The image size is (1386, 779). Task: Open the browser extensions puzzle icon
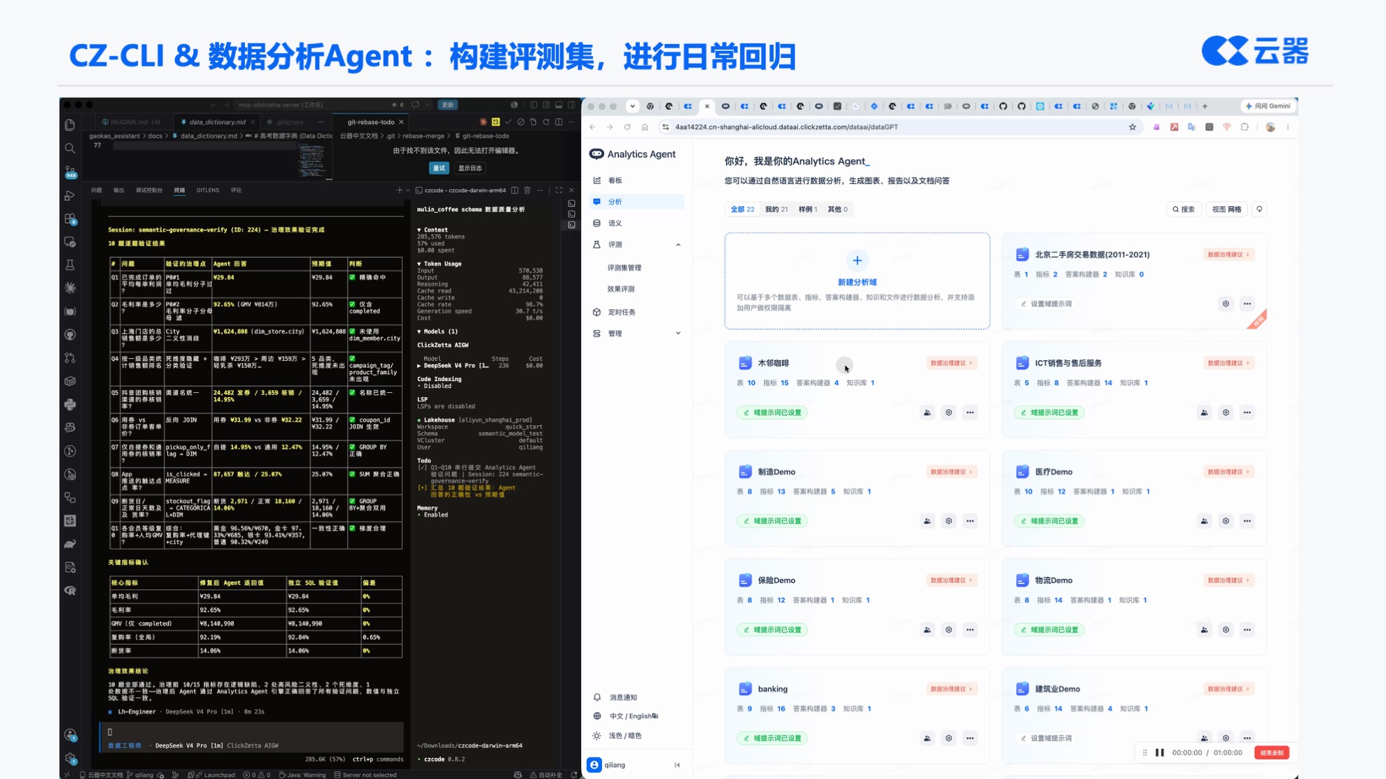(x=1245, y=127)
